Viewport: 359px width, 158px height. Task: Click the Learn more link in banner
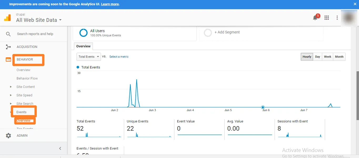tap(110, 4)
